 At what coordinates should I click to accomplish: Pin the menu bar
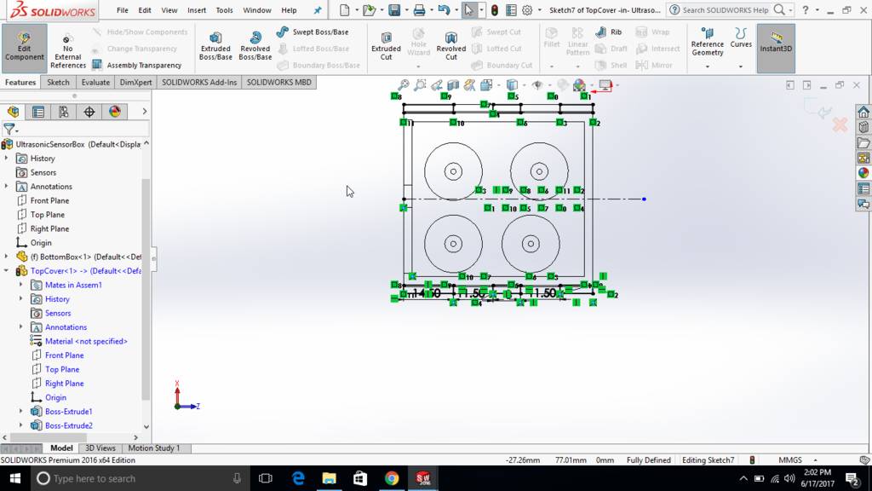coord(318,10)
